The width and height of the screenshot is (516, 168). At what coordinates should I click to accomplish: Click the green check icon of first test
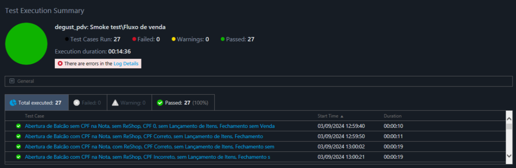pyautogui.click(x=18, y=126)
